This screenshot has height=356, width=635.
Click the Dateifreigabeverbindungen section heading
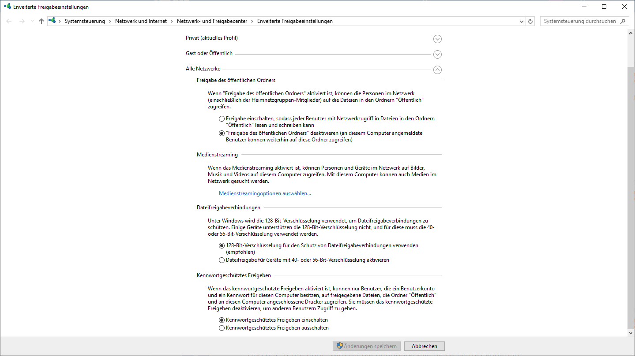(x=229, y=207)
